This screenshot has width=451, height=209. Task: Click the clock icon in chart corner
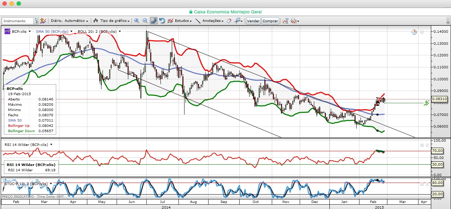(414, 32)
